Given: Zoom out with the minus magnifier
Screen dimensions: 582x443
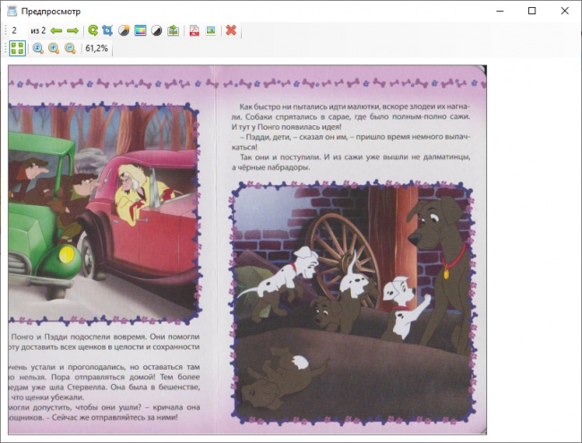Looking at the screenshot, I should click(70, 48).
